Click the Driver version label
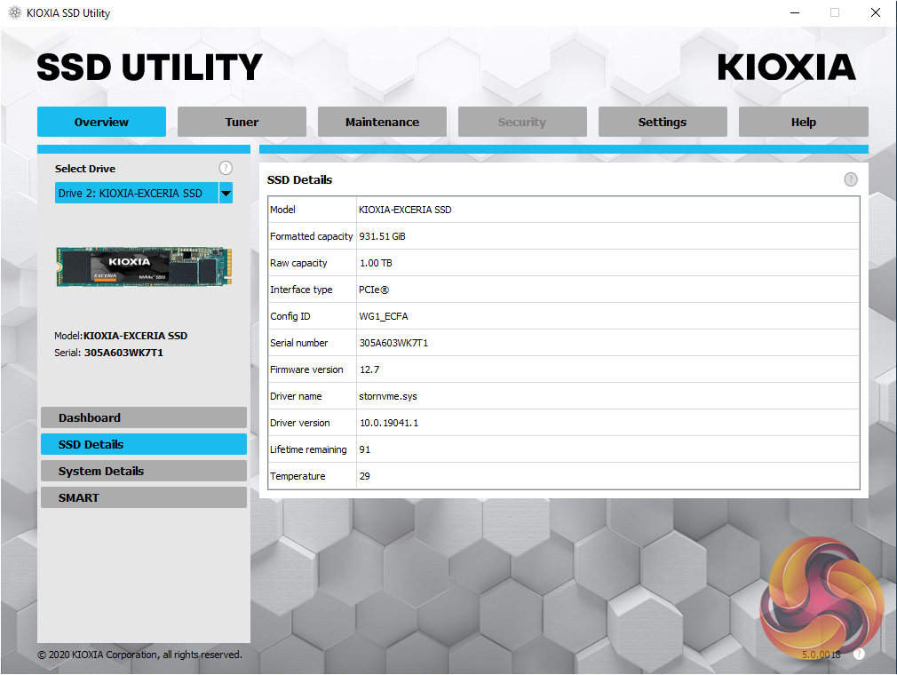The image size is (897, 675). click(300, 423)
